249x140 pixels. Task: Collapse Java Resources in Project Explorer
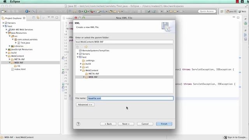tap(7, 33)
